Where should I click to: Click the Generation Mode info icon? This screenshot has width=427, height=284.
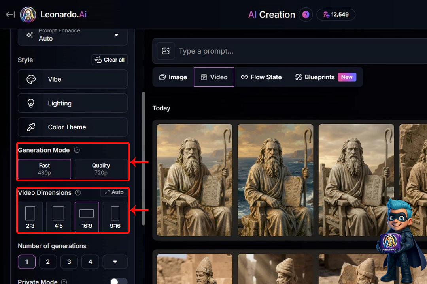click(77, 150)
